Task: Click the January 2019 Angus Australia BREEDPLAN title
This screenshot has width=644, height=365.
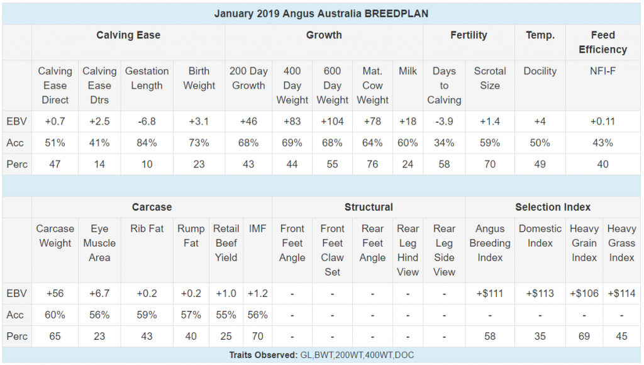Action: point(321,14)
